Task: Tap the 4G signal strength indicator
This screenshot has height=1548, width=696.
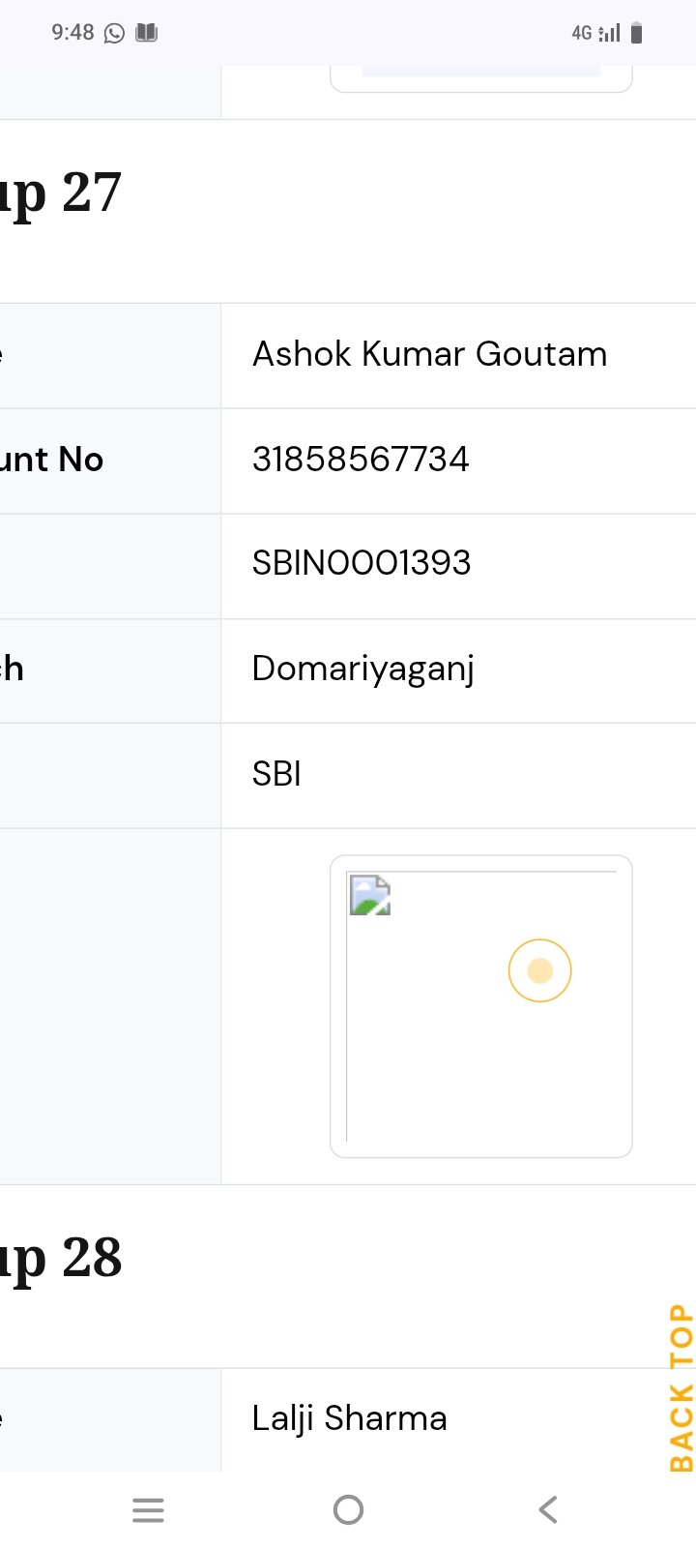Action: click(x=595, y=34)
